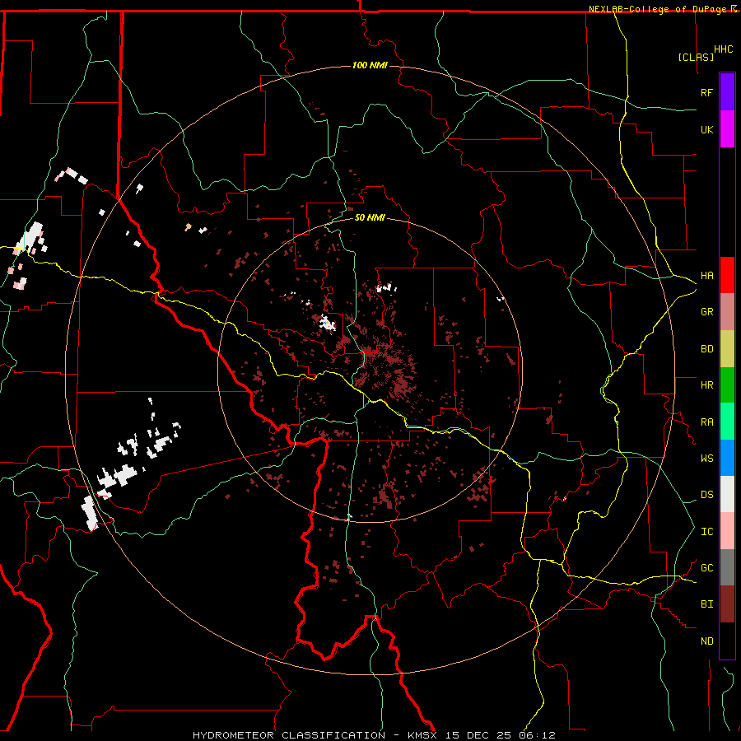The height and width of the screenshot is (741, 741).
Task: Click the Hydrometeor Classification KMSX title caption
Action: click(374, 735)
